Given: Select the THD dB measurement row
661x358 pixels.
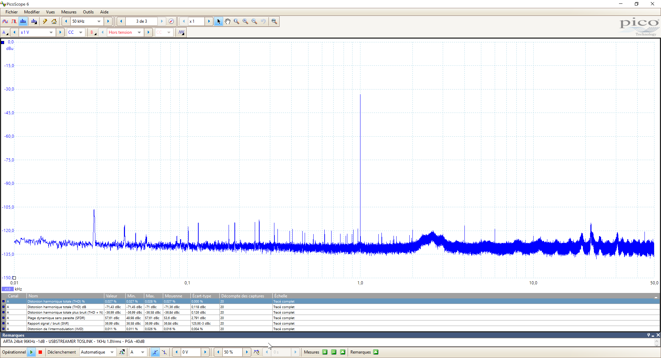Looking at the screenshot, I should 330,307.
